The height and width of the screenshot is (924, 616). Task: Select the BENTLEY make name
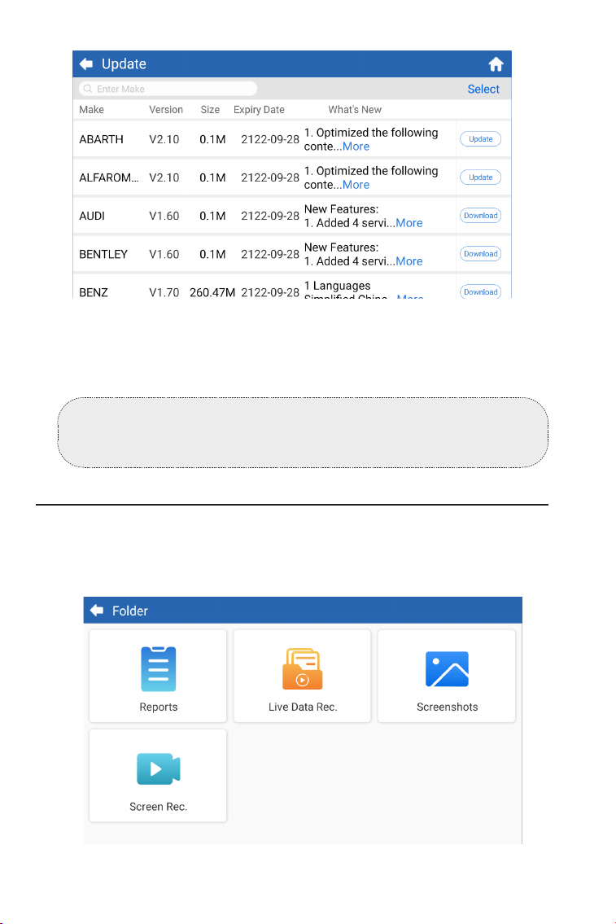(x=103, y=255)
